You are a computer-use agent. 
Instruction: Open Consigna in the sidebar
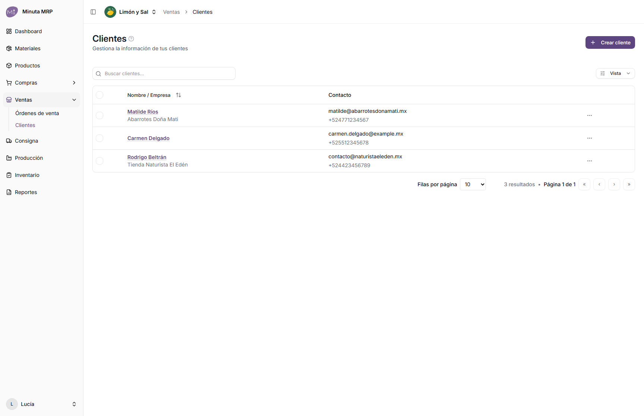[x=42, y=141]
